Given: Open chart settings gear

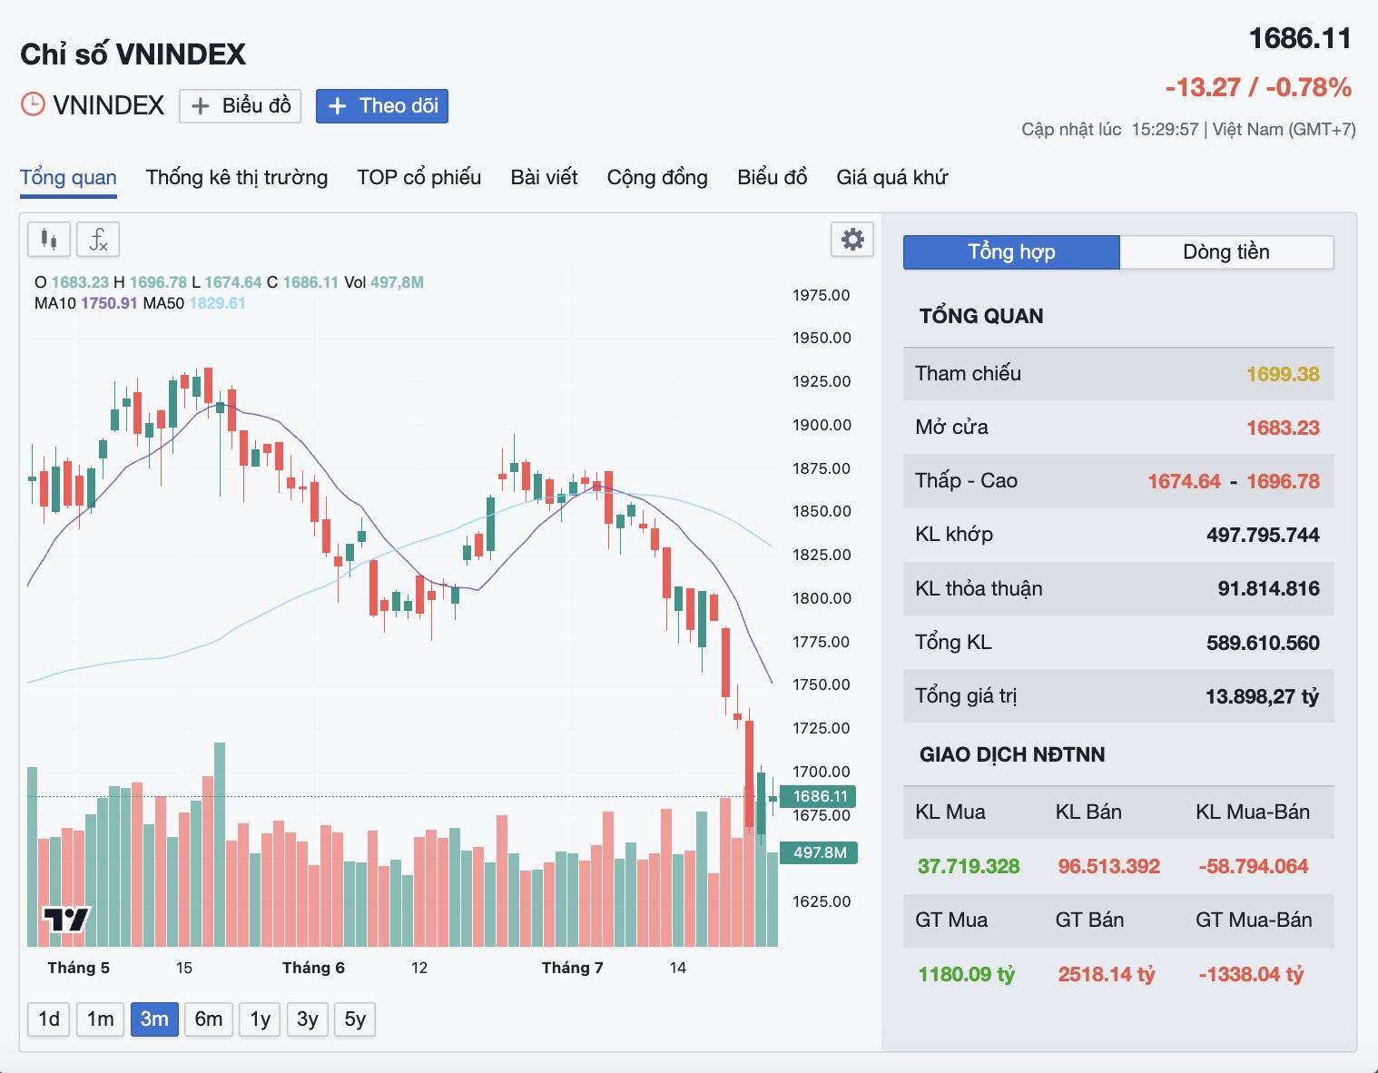Looking at the screenshot, I should point(852,240).
